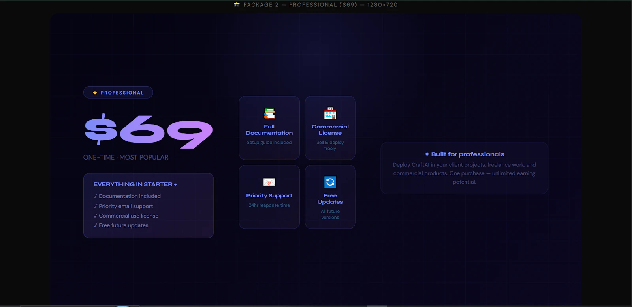The width and height of the screenshot is (632, 307).
Task: Click the Sell & deploy freely caption
Action: coord(330,145)
